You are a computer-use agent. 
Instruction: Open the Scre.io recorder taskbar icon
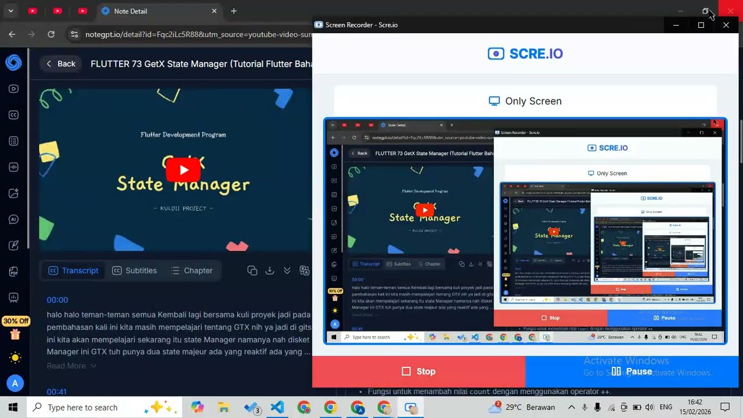tap(411, 407)
